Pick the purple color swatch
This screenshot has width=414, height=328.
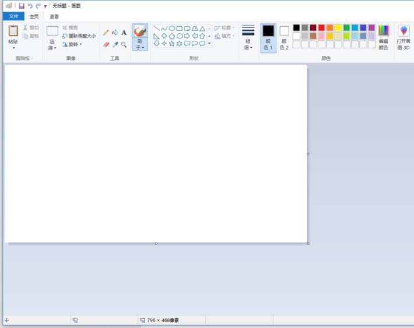coord(372,28)
